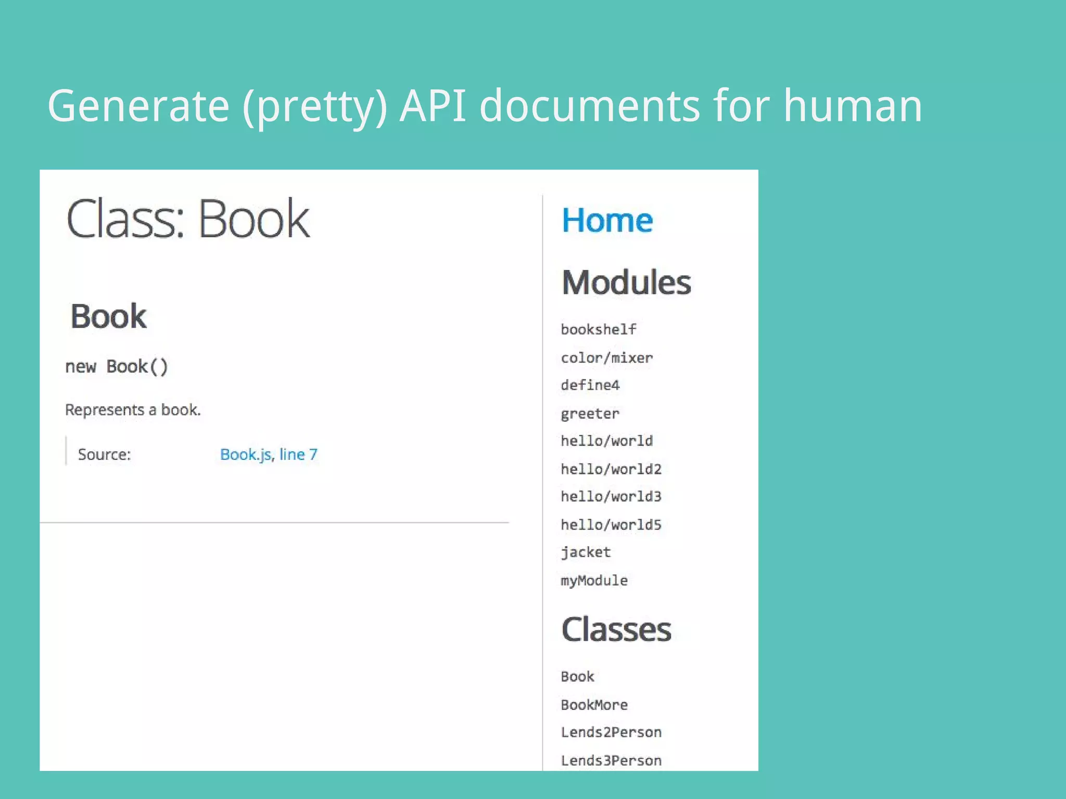Open the greeter module documentation
This screenshot has width=1066, height=799.
point(590,414)
